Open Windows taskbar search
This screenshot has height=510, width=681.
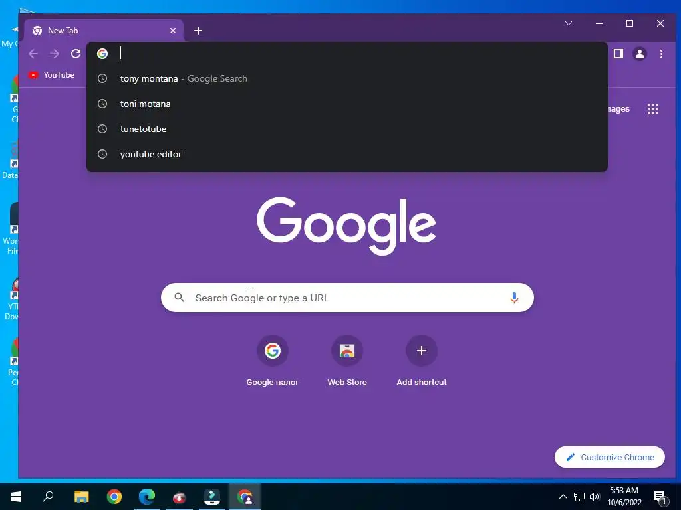(x=48, y=497)
